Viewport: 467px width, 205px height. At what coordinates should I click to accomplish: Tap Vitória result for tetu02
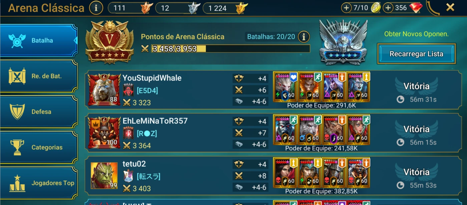click(x=416, y=172)
